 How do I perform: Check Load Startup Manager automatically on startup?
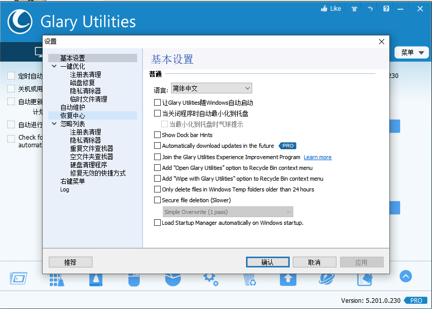(157, 222)
